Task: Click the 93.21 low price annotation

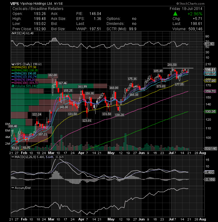Action: coord(15,148)
